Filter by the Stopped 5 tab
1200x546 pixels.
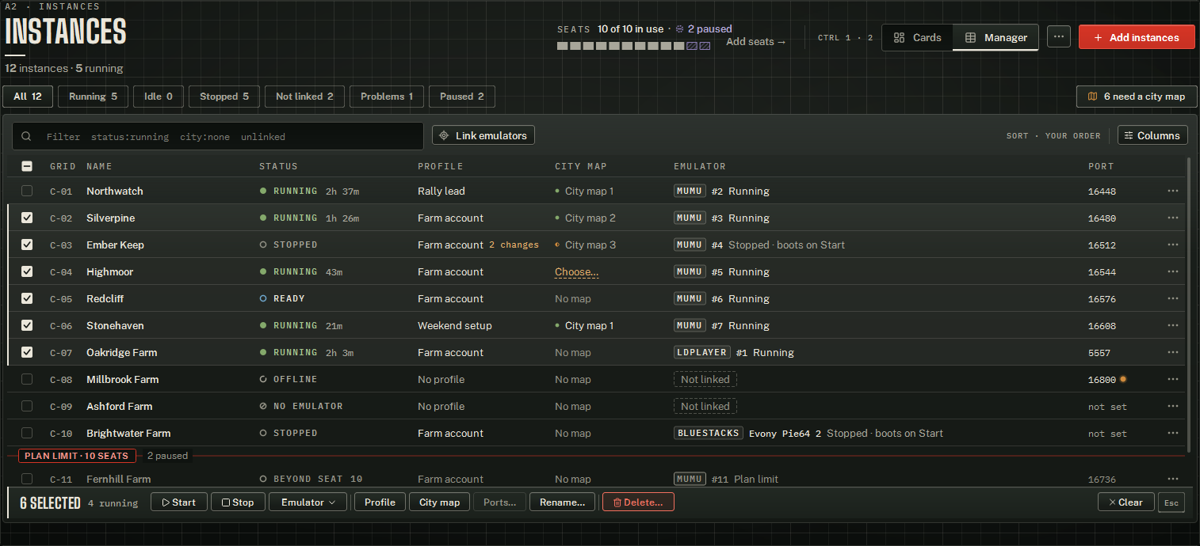point(224,97)
